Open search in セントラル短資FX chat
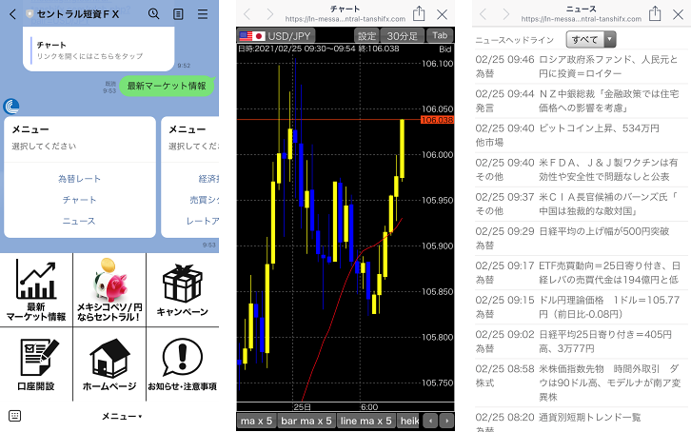691x432 pixels. coord(153,13)
